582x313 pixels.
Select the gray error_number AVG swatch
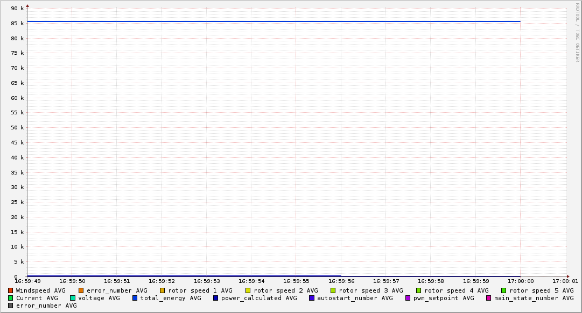[x=10, y=305]
